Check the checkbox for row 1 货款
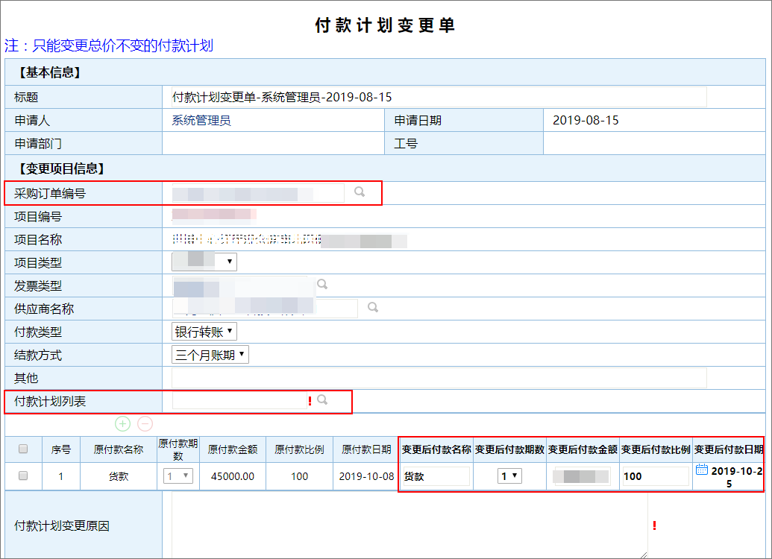Image resolution: width=772 pixels, height=559 pixels. 23,476
